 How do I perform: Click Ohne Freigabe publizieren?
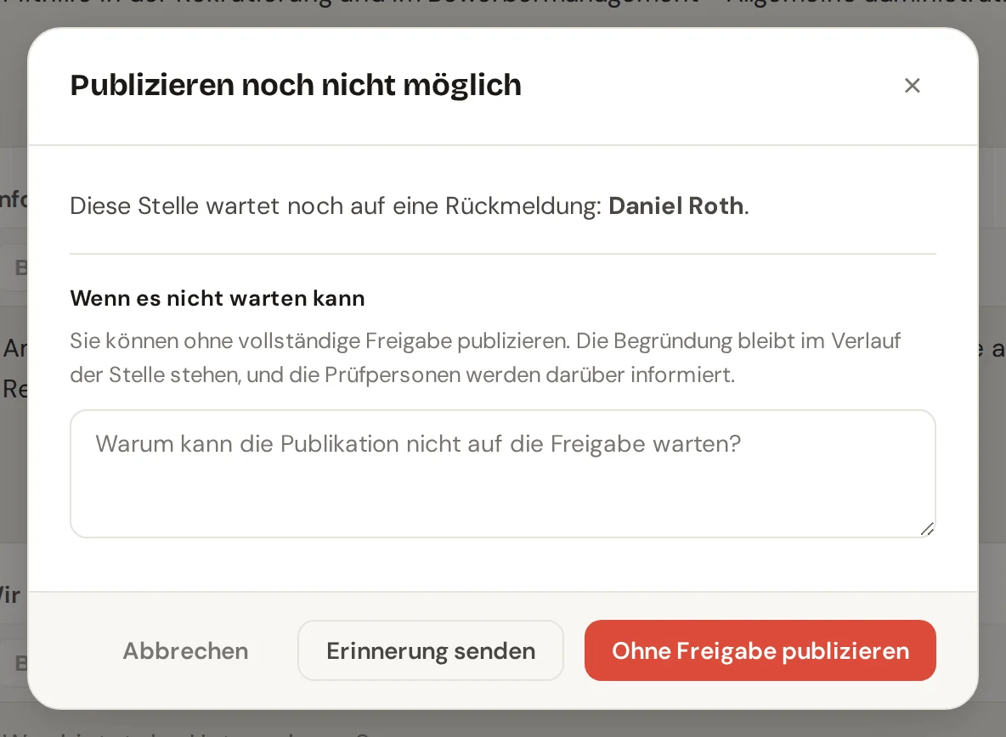(x=760, y=650)
